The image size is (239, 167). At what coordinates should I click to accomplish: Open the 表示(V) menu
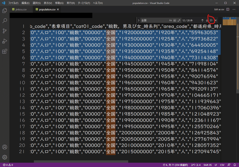coord(48,3)
